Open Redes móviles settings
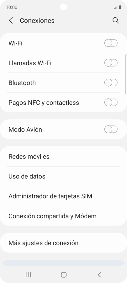The image size is (127, 283). click(63, 157)
